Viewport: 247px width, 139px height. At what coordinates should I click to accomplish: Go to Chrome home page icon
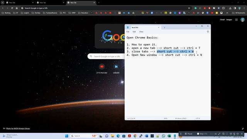[17, 8]
